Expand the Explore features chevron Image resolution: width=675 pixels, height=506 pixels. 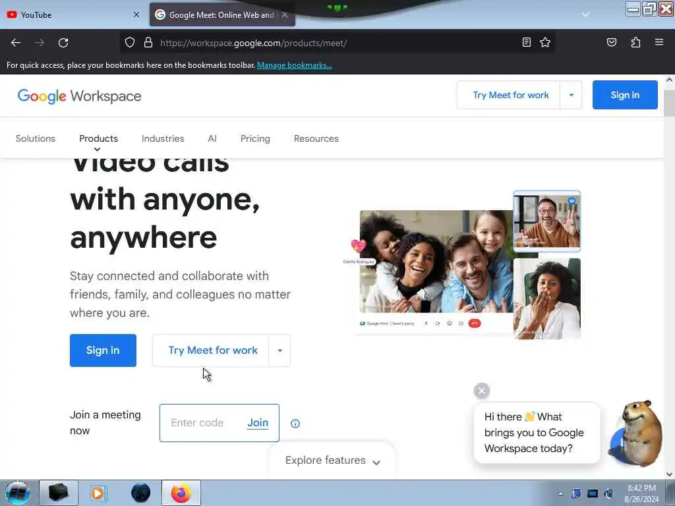pos(376,463)
